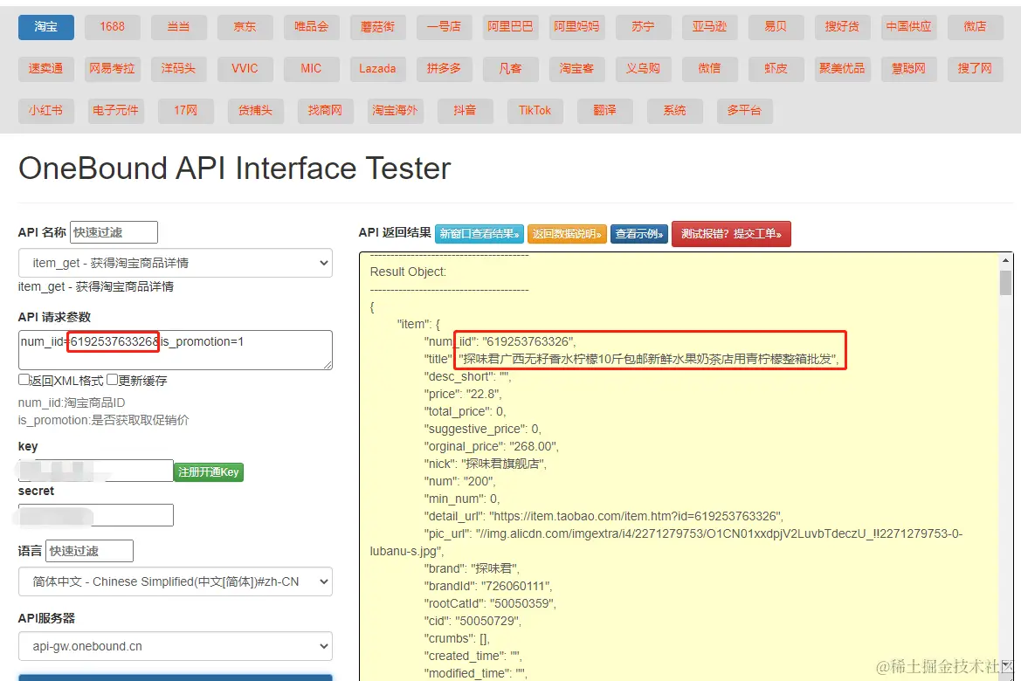Click the 注册开通Key button

pyautogui.click(x=209, y=472)
